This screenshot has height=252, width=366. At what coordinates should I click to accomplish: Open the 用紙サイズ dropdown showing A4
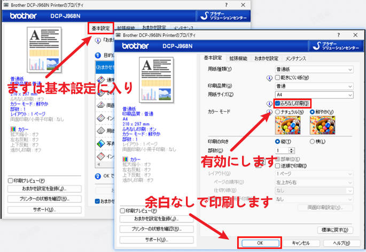[x=314, y=95]
